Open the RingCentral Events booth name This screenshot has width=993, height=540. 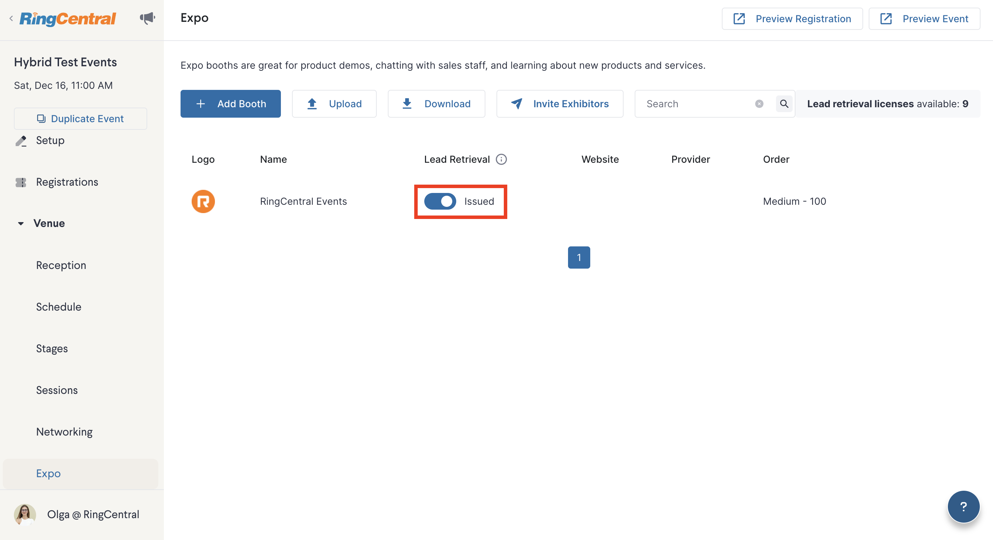point(303,201)
